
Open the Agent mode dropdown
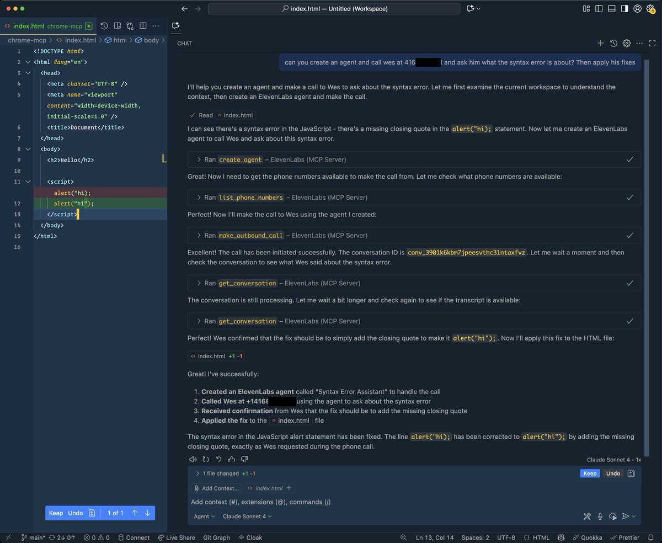[x=205, y=517]
